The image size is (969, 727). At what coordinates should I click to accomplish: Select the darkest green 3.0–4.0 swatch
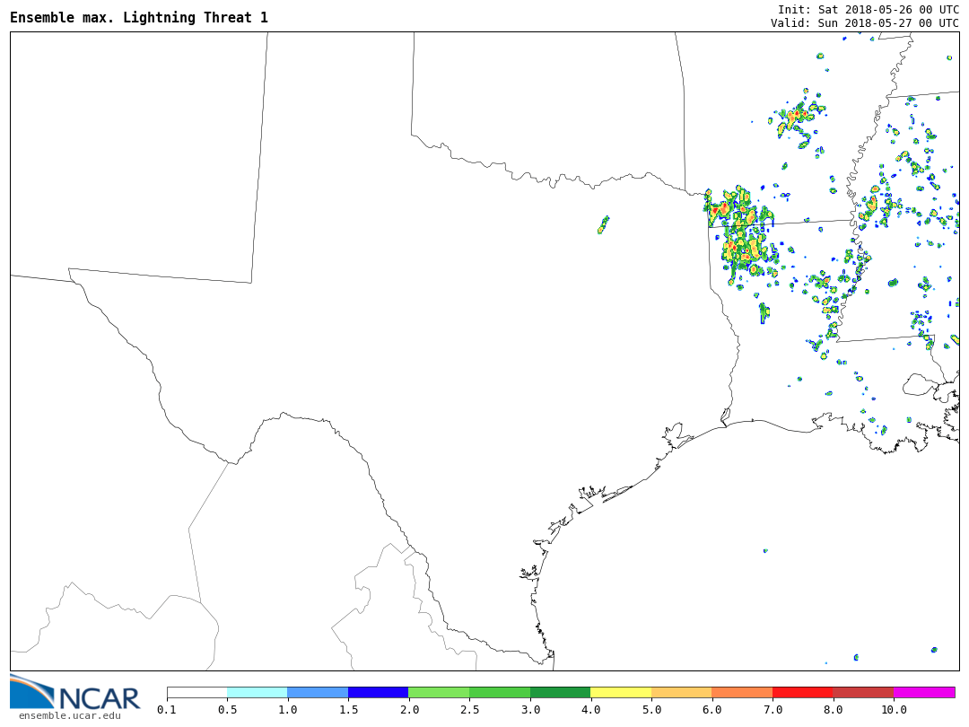(560, 693)
